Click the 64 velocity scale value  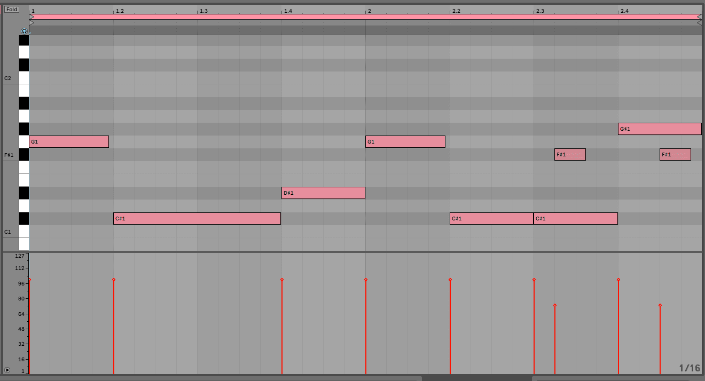(x=21, y=314)
